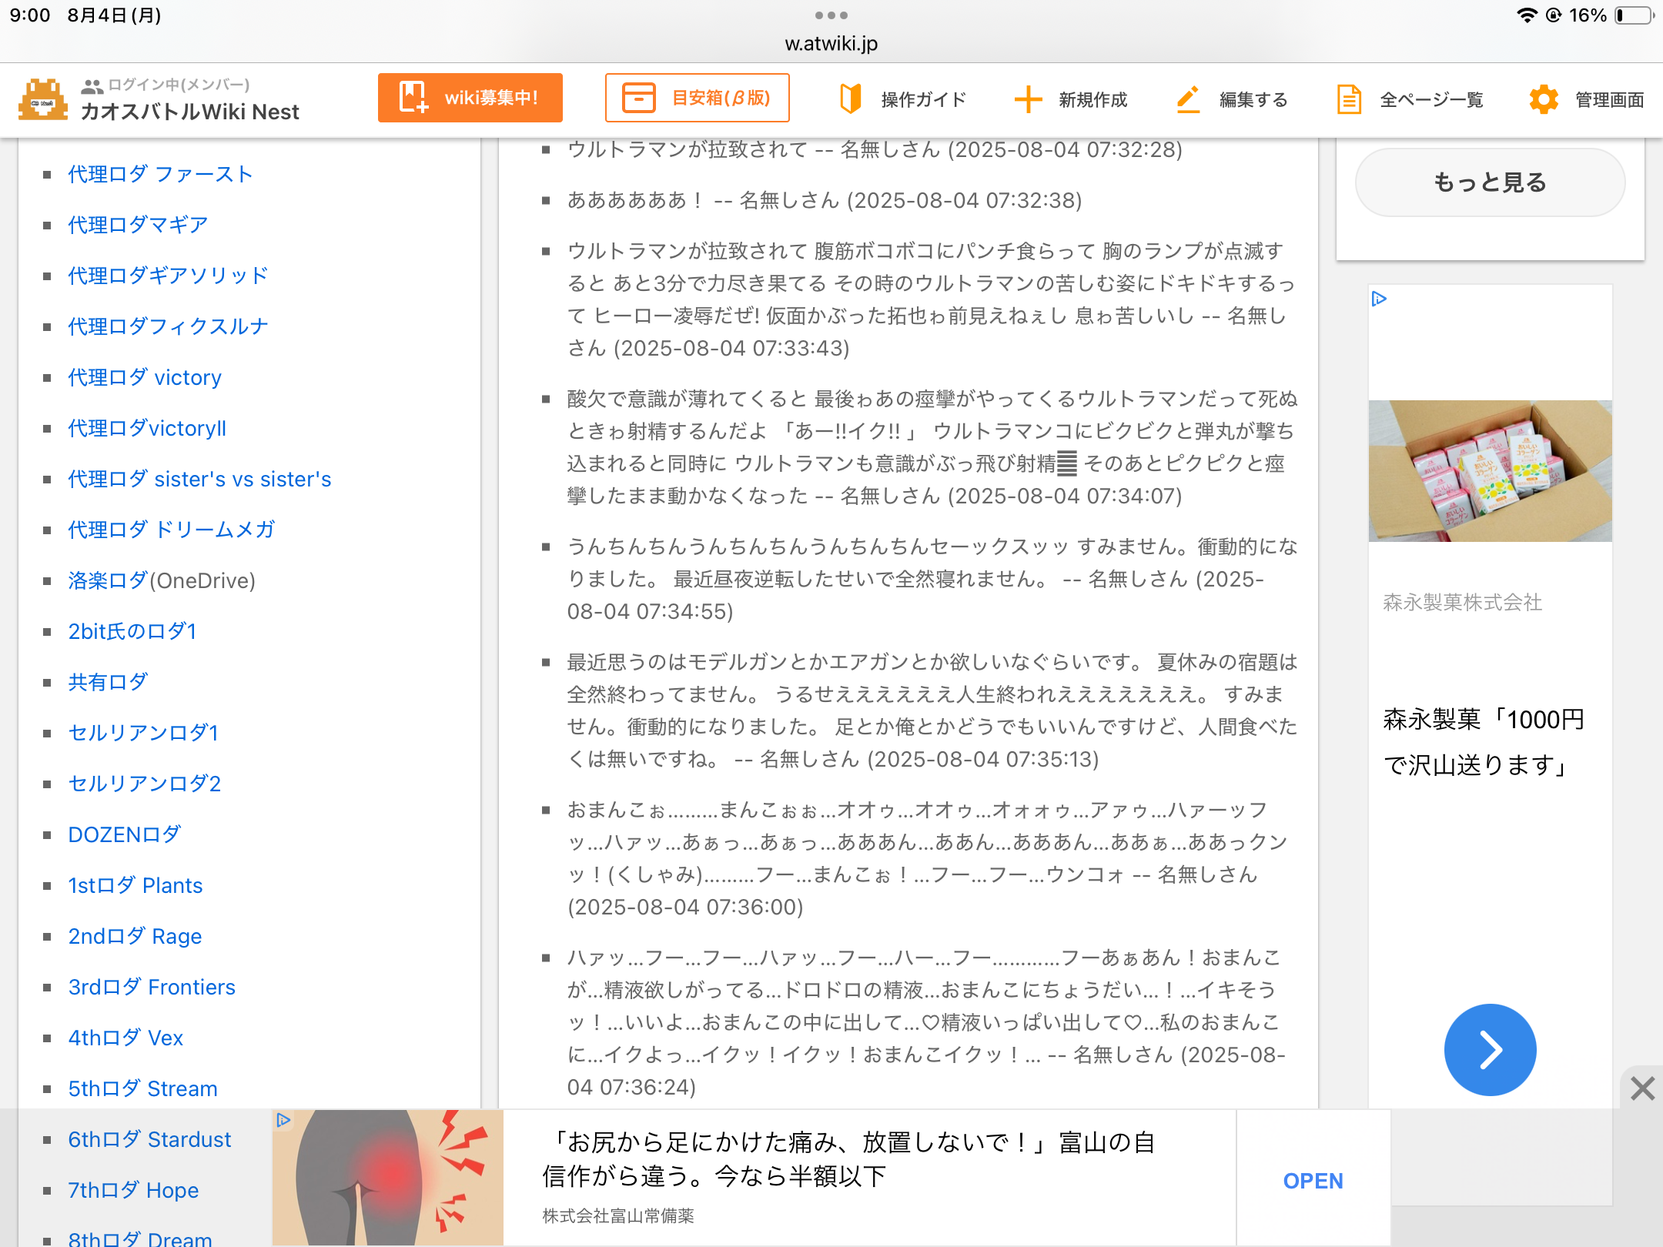The width and height of the screenshot is (1663, 1247).
Task: Tap the bottom banner ad hip-pain image
Action: coord(388,1178)
